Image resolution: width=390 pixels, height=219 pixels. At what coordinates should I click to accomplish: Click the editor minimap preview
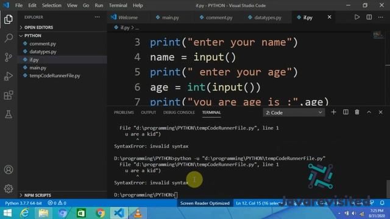[378, 35]
